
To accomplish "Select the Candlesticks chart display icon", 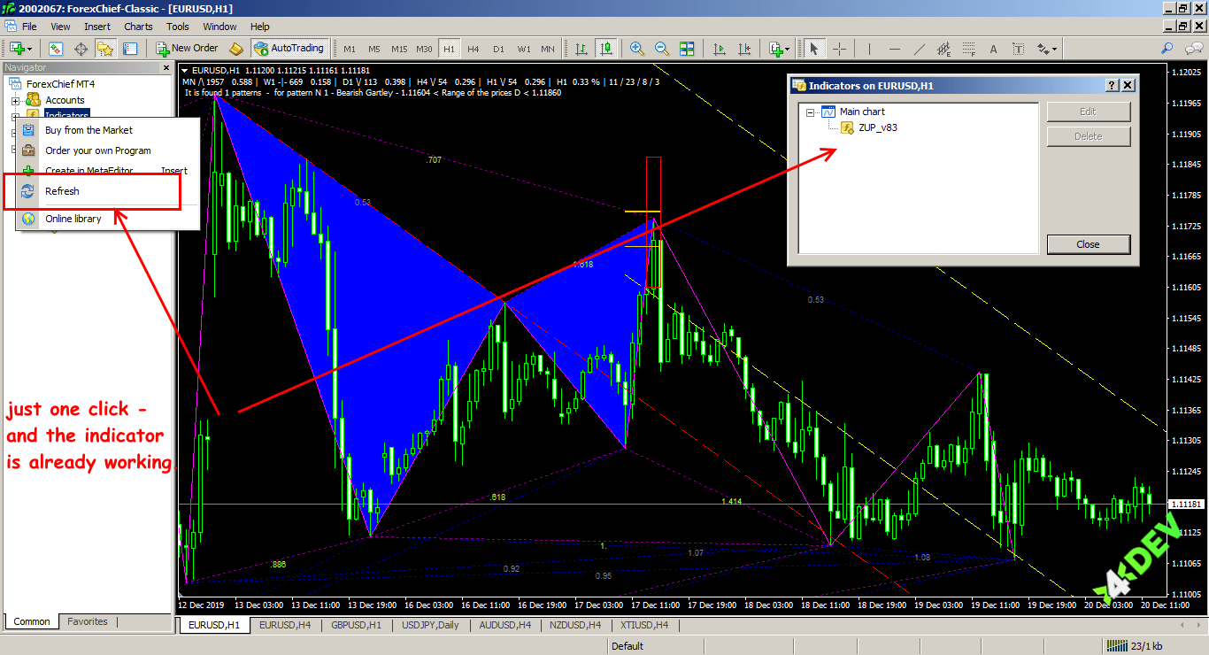I will (606, 49).
